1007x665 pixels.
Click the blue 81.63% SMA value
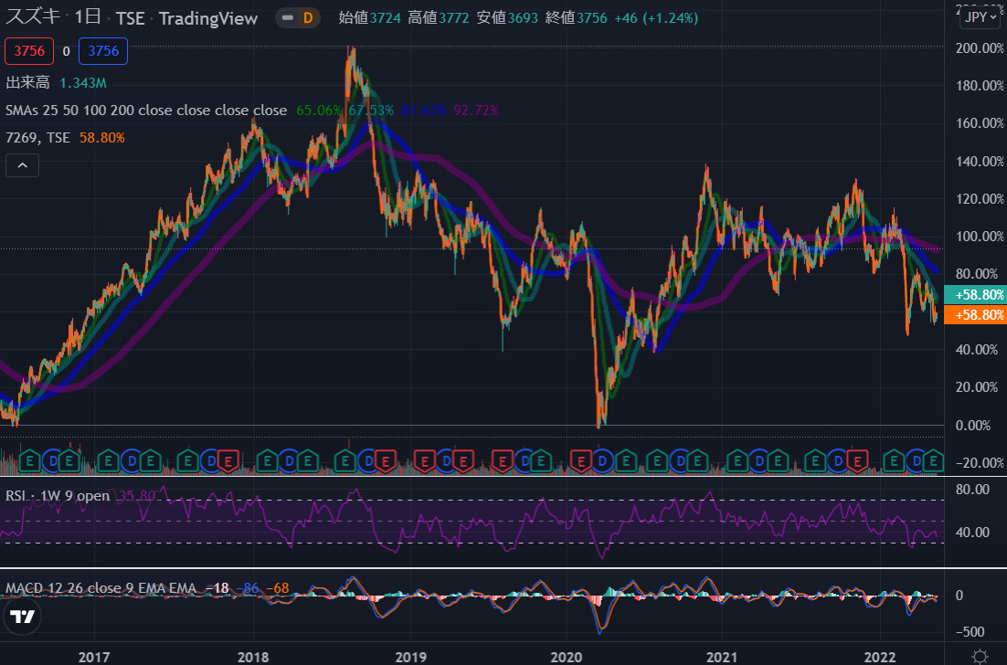424,111
